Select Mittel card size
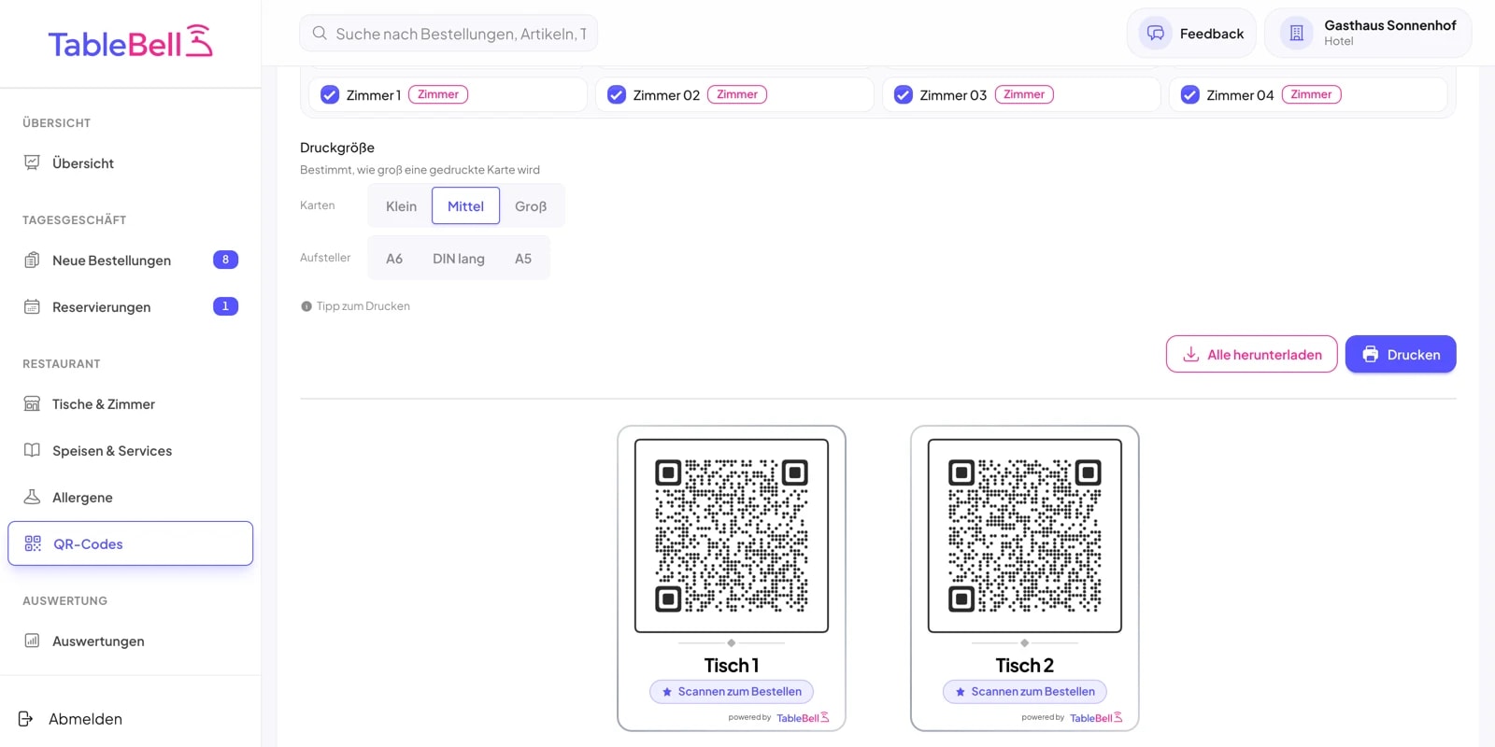 tap(465, 206)
